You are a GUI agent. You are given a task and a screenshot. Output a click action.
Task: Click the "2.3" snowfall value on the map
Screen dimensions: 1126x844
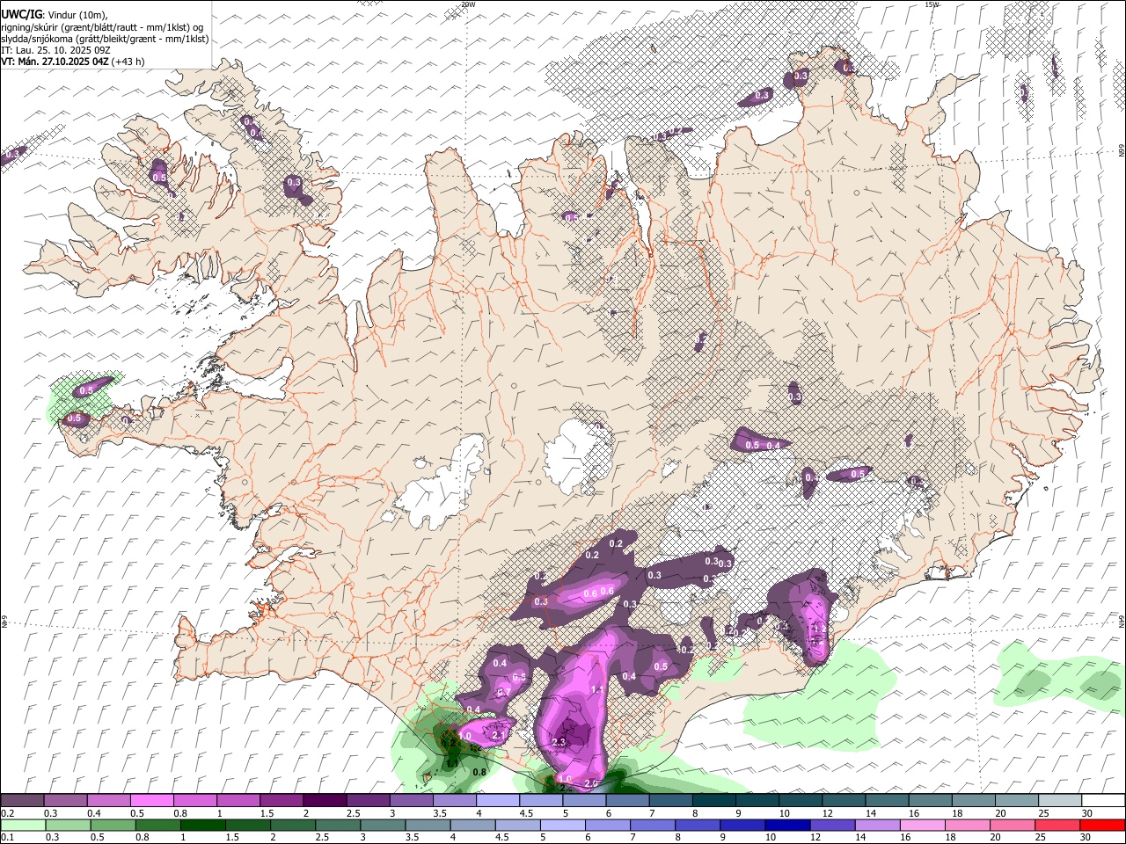[x=559, y=742]
